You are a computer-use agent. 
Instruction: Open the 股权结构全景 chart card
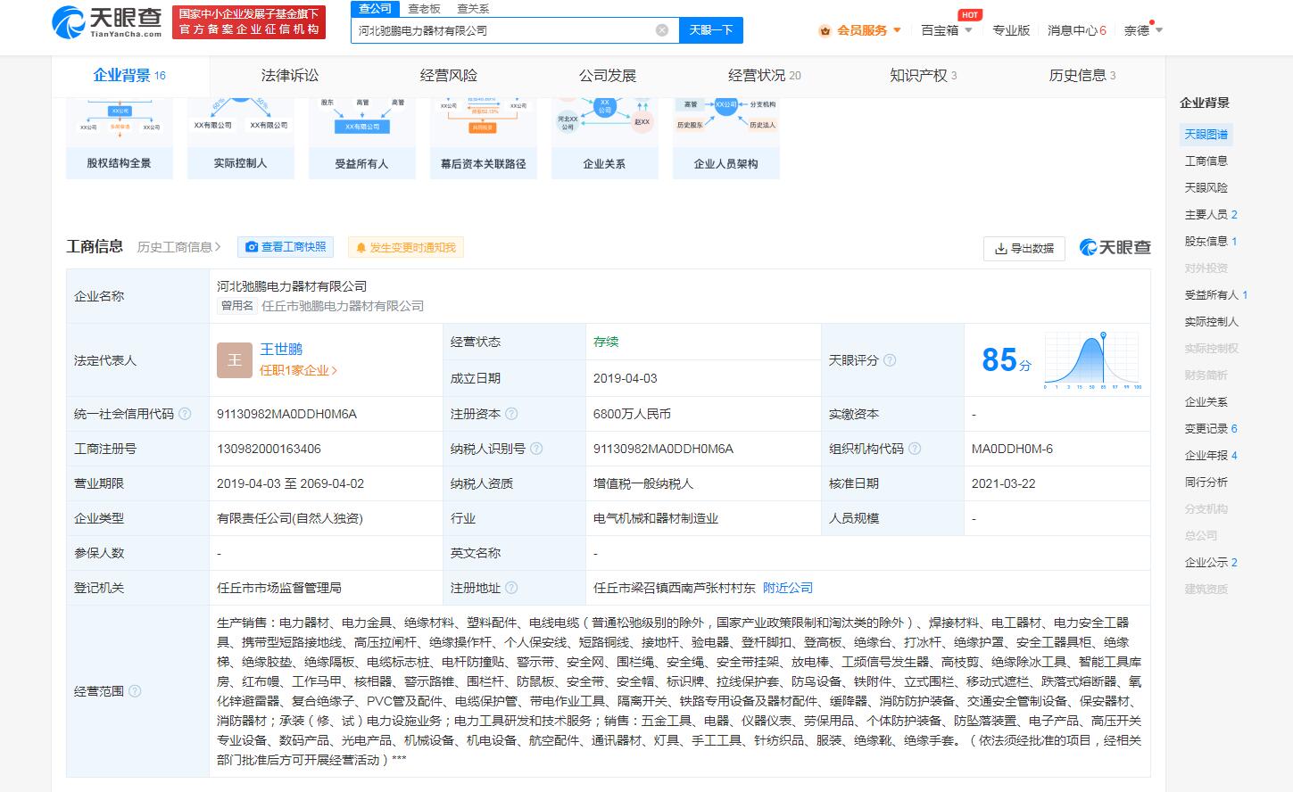point(120,138)
